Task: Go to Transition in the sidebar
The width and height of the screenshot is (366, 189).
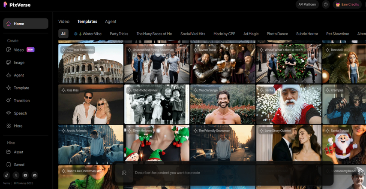Action: (x=21, y=101)
